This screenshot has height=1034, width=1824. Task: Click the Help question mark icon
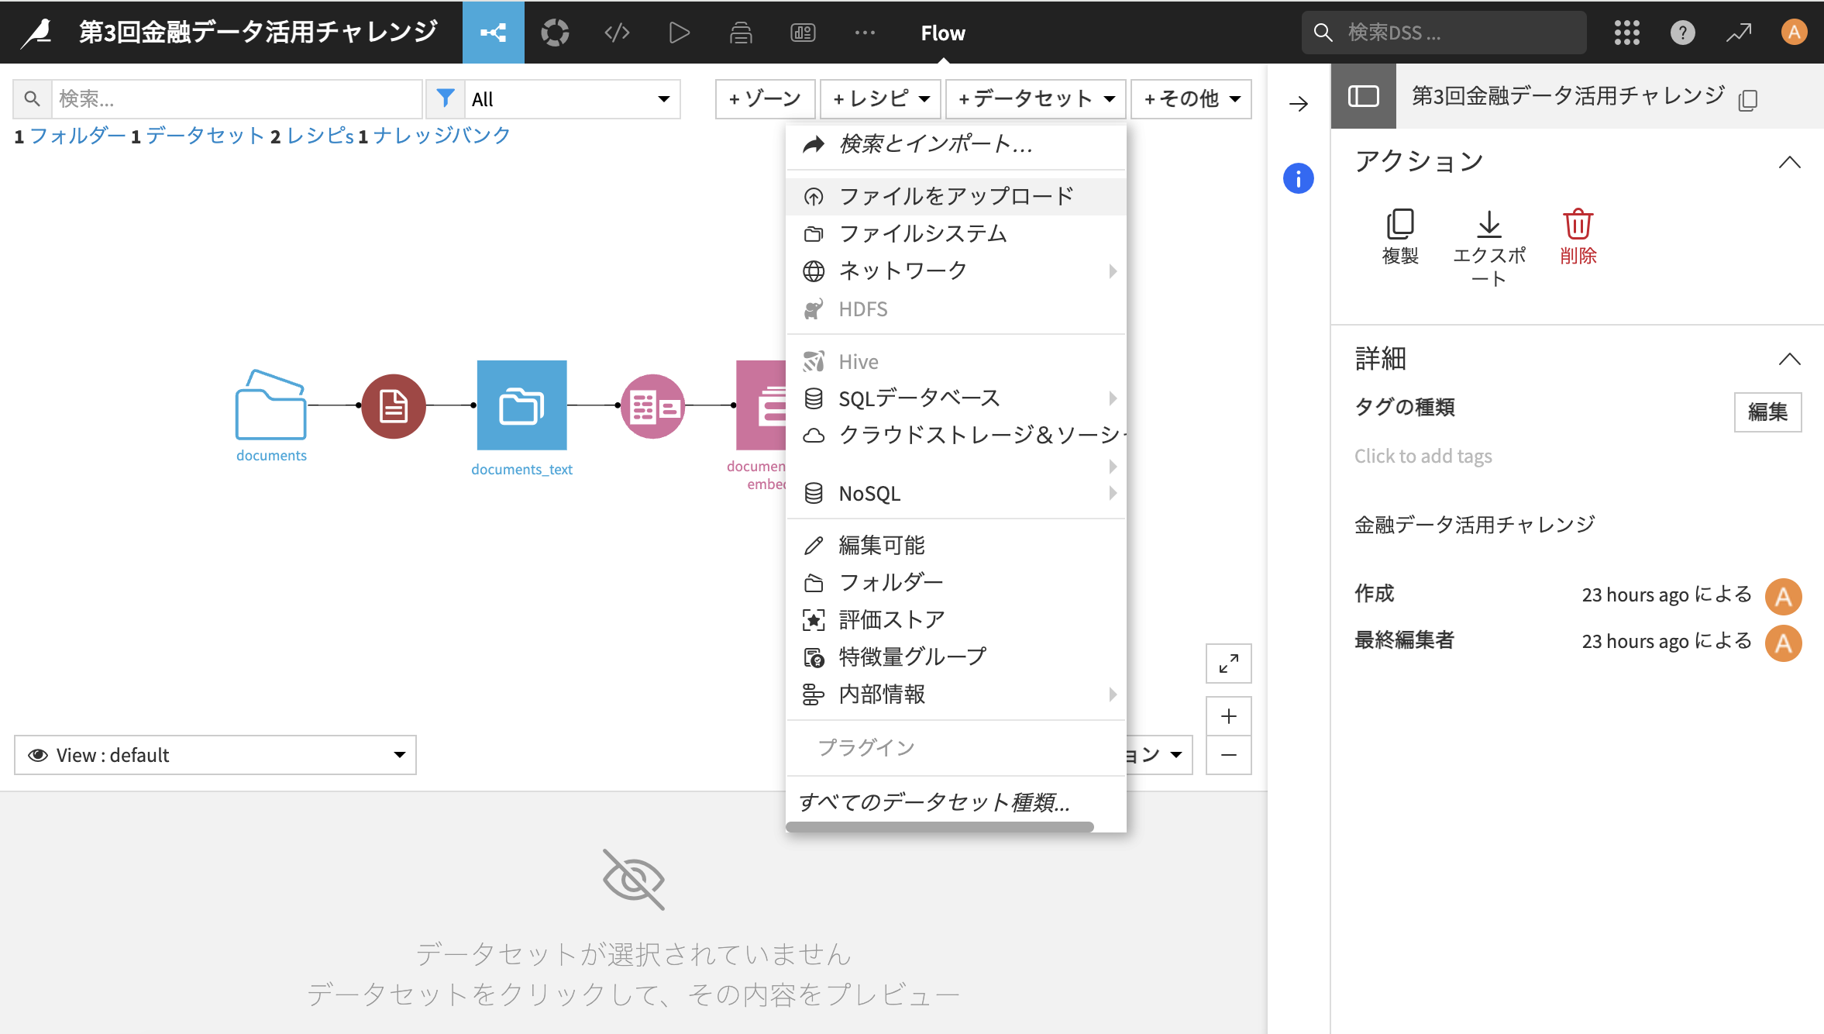(x=1682, y=33)
